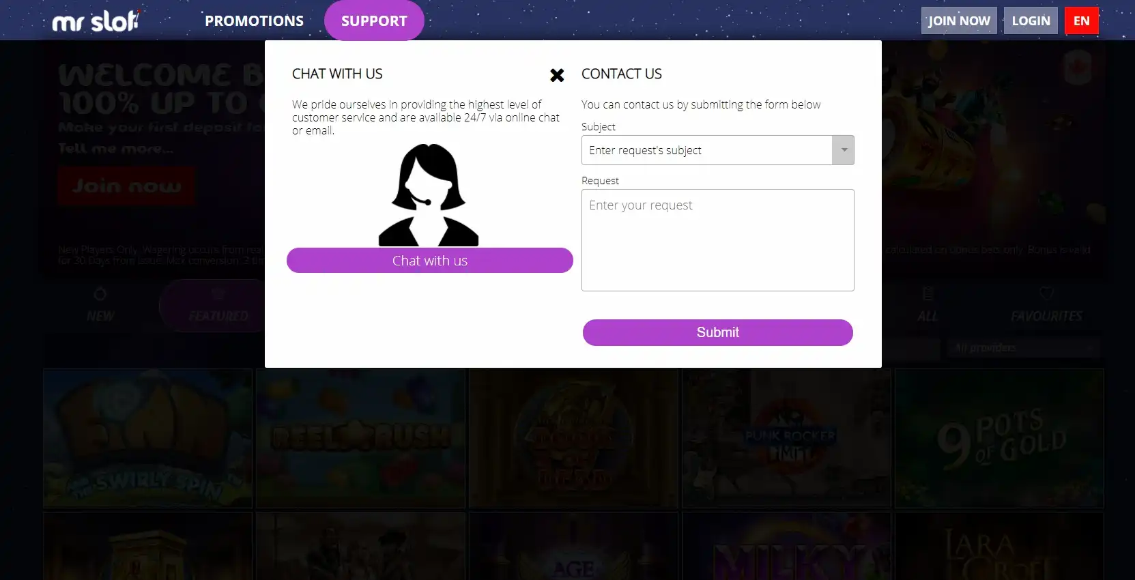Click the mr slot logo

coord(96,21)
